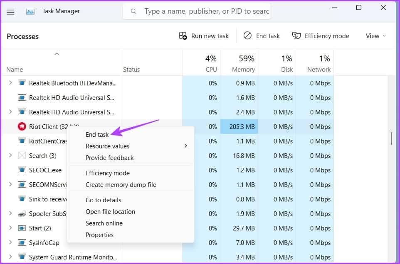The height and width of the screenshot is (264, 400).
Task: Click the 16.8 MB memory value
Action: 244,156
